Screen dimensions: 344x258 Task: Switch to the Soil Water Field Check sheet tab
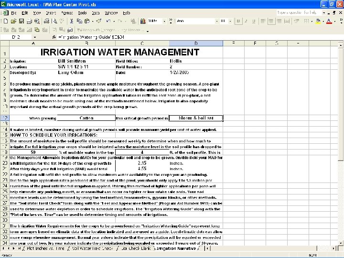[92, 248]
